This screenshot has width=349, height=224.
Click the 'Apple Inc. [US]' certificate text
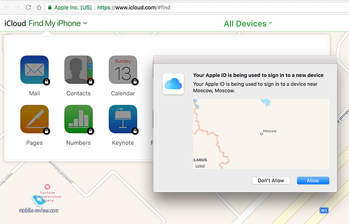73,8
